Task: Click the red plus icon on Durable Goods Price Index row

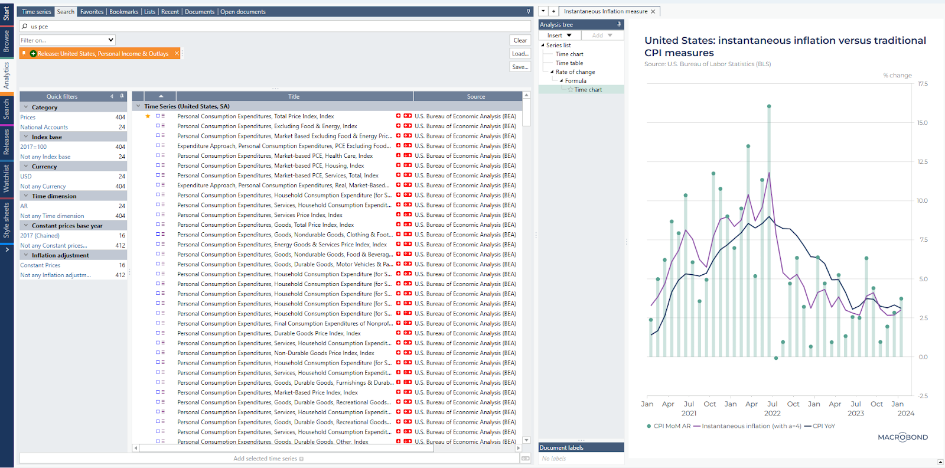Action: (x=398, y=333)
